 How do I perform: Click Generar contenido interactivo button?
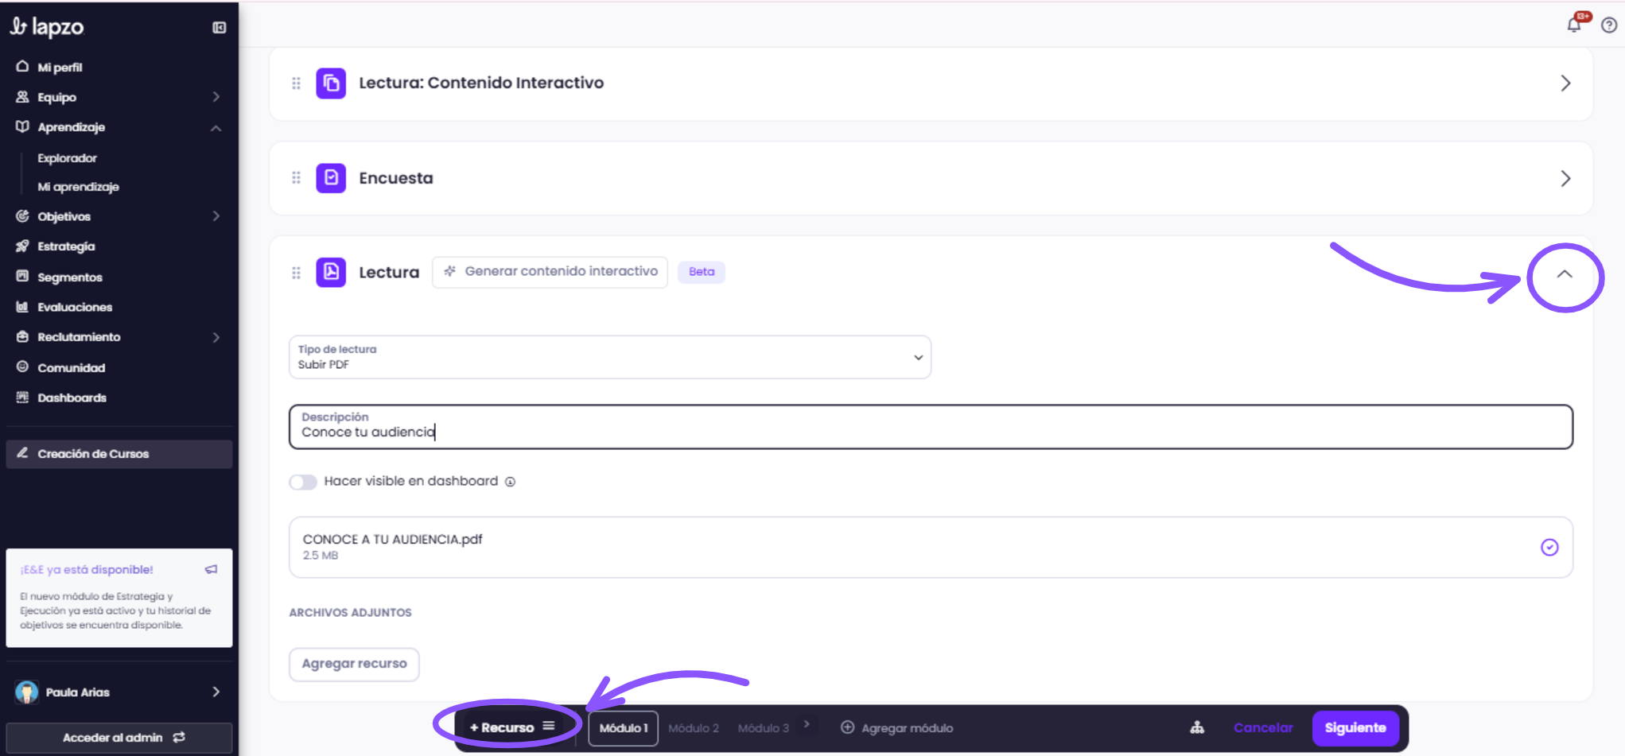point(550,272)
